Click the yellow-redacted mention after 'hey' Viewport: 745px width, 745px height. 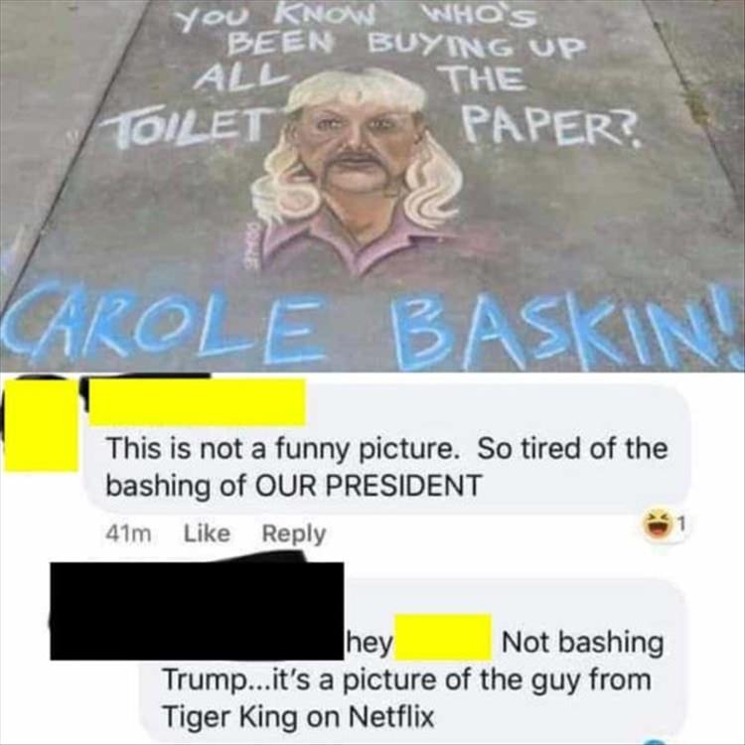pyautogui.click(x=443, y=637)
